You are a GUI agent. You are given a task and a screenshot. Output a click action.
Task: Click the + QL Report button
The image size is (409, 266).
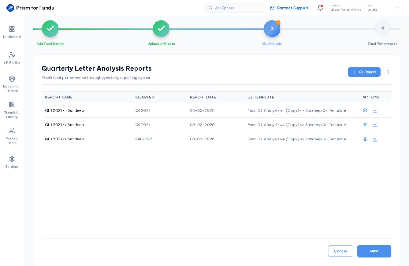tap(364, 72)
